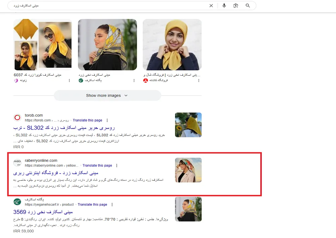Open the raberryonline.com site name
The image size is (336, 238).
coord(41,161)
